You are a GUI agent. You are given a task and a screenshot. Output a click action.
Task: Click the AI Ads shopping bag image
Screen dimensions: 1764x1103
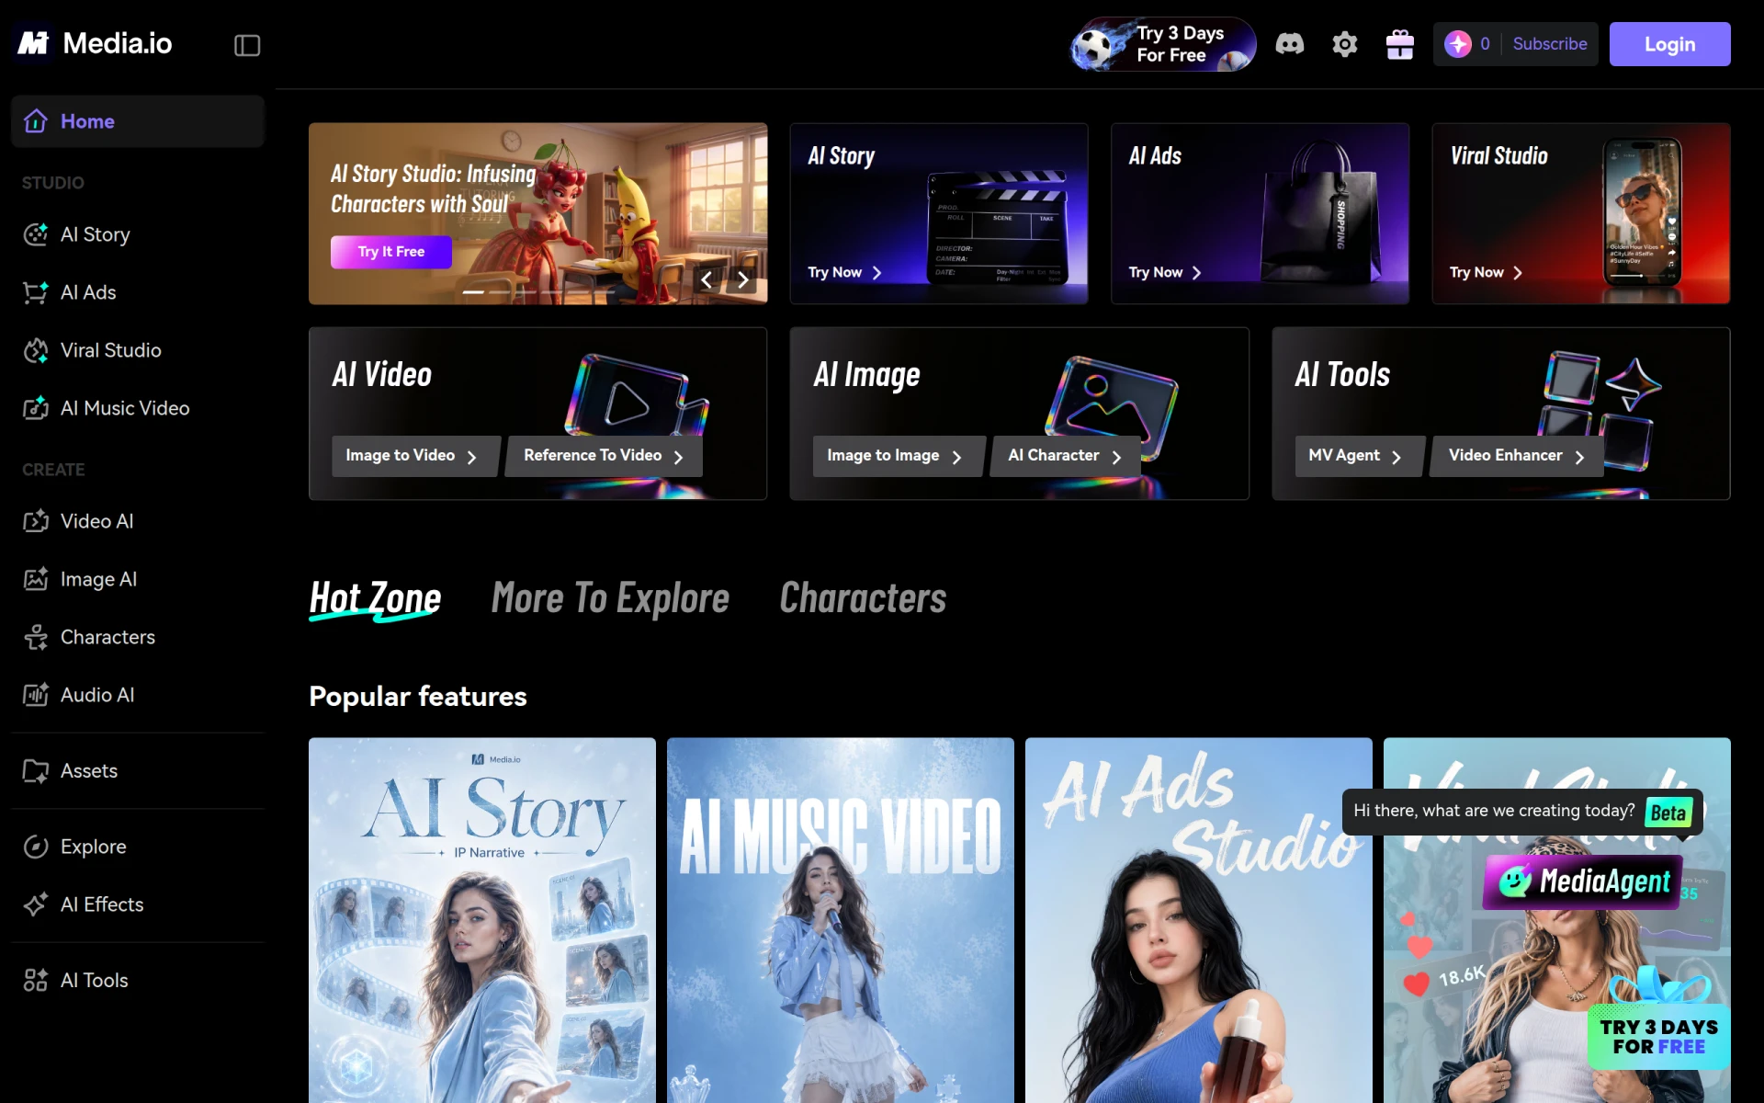tap(1321, 213)
